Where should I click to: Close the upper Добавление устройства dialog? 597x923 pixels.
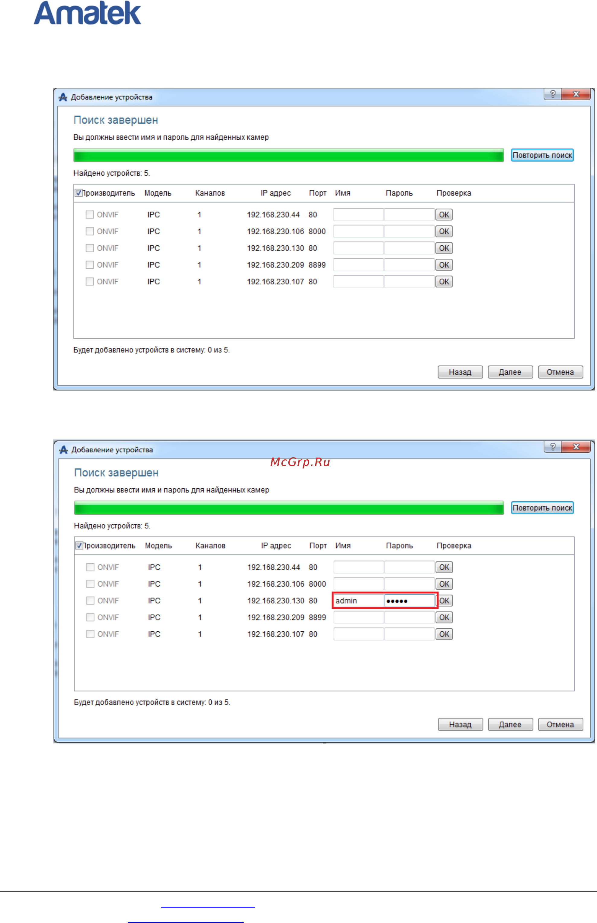[576, 94]
